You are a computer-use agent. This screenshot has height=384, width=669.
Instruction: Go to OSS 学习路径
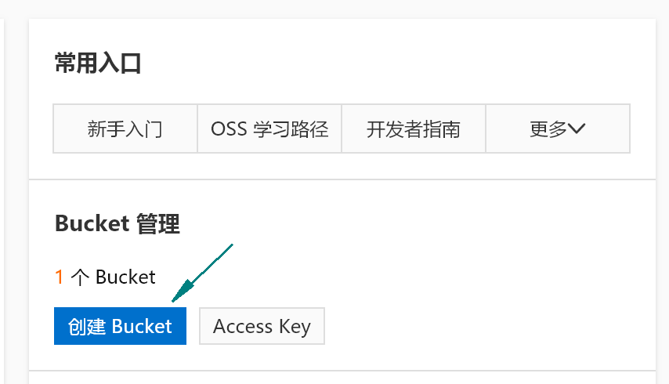[x=269, y=129]
